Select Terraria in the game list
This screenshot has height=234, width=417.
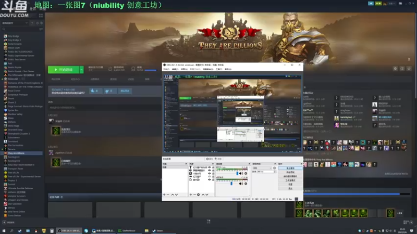tap(11, 149)
